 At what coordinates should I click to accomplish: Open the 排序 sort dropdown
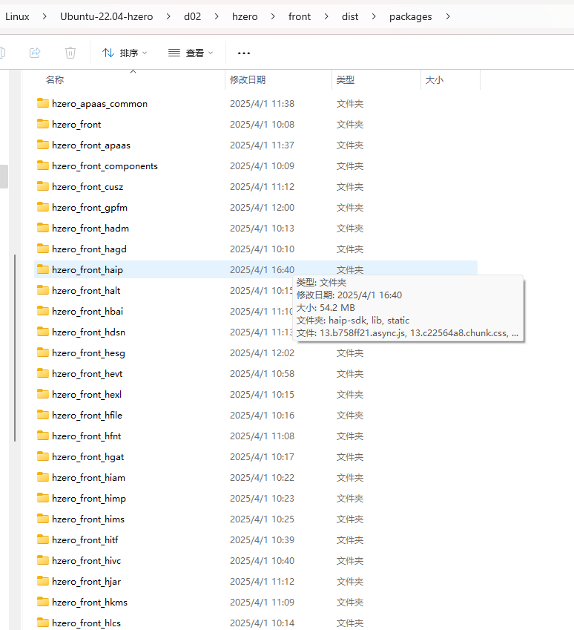pyautogui.click(x=125, y=53)
